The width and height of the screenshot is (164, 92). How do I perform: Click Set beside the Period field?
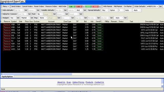click(81, 14)
